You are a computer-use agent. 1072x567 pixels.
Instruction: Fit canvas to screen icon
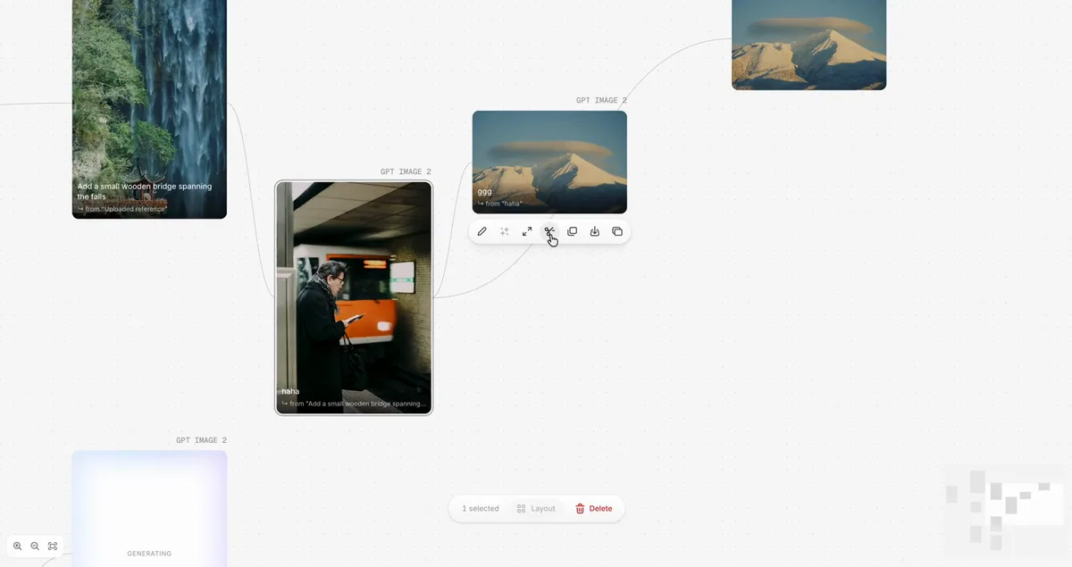point(53,546)
